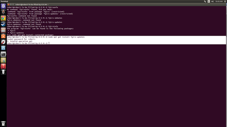Click the terminal cursor at the last prompt
This screenshot has height=127, width=227.
click(x=49, y=43)
